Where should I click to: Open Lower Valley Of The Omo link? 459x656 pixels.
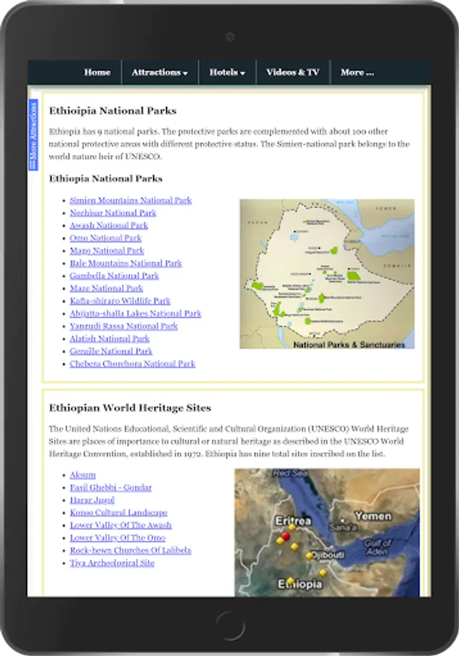(x=117, y=538)
